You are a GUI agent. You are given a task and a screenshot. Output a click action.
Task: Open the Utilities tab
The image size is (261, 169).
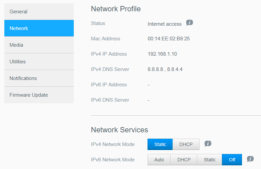pos(39,62)
